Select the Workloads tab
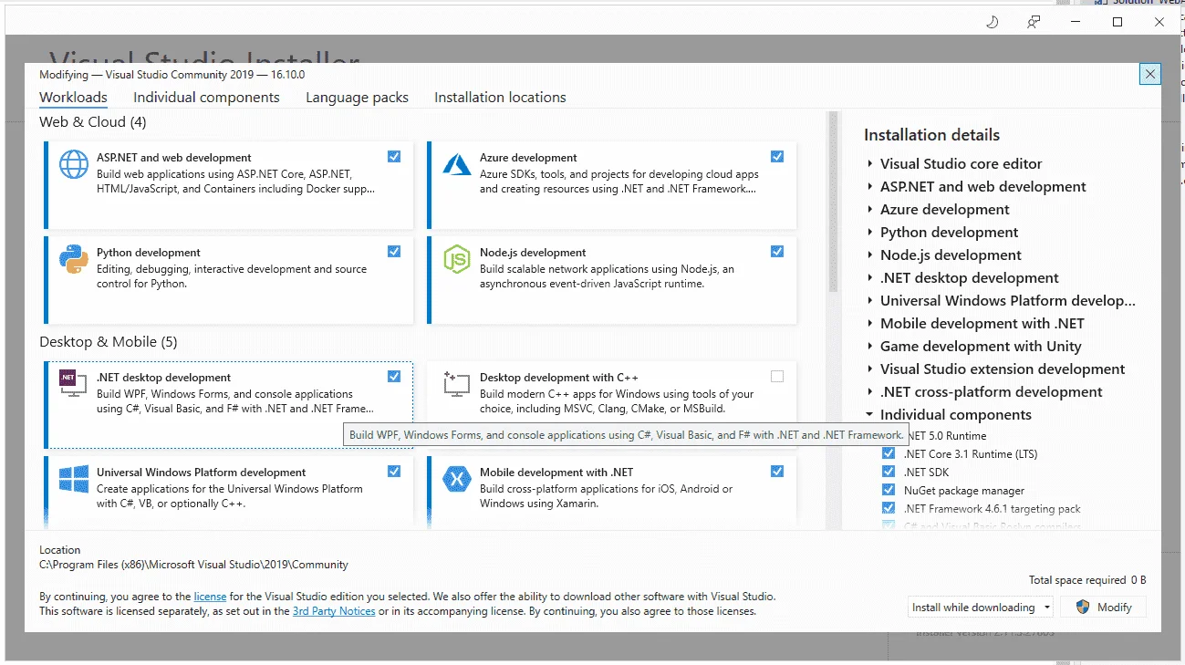1185x665 pixels. [x=73, y=98]
